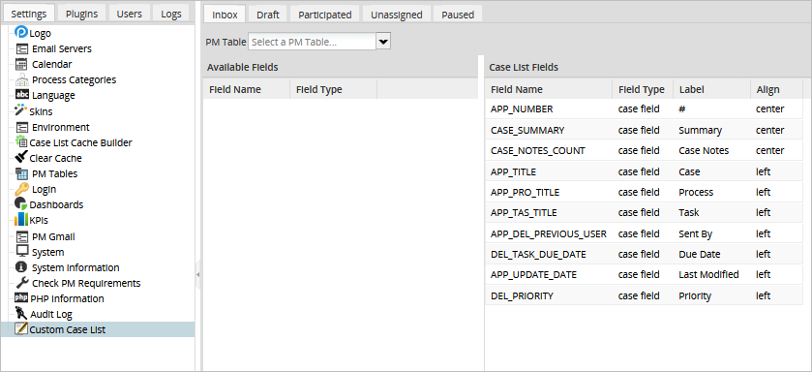
Task: Select the APP_NUMBER row in Case List Fields
Action: coord(644,108)
